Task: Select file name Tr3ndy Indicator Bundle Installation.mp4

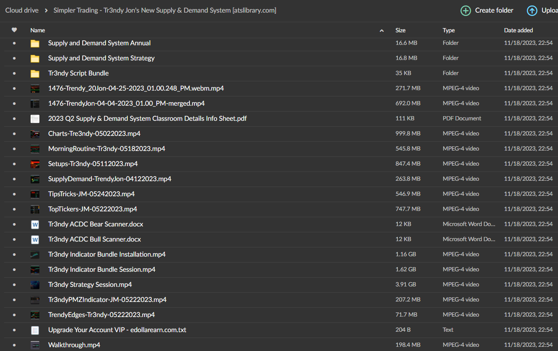Action: pos(107,255)
